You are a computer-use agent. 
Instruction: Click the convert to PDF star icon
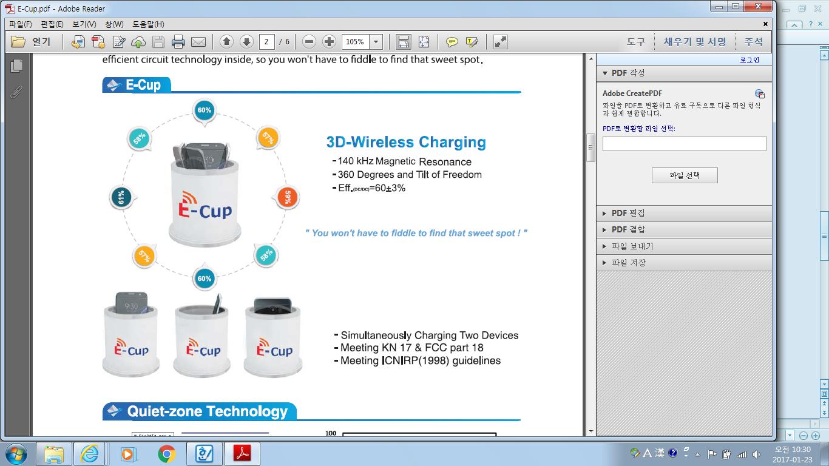pos(98,42)
